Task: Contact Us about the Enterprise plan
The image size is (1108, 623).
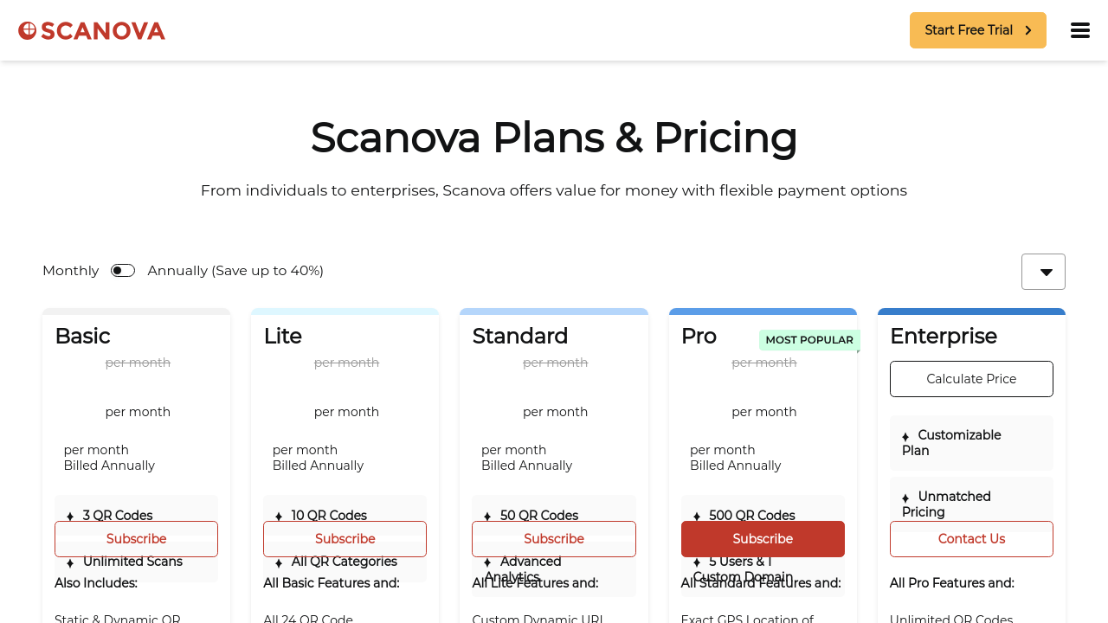Action: pyautogui.click(x=971, y=538)
